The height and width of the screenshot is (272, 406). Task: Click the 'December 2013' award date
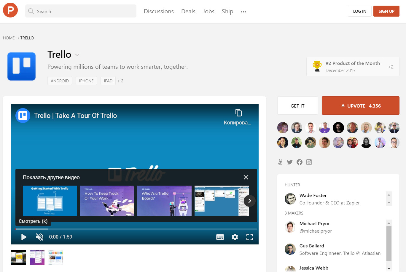point(340,71)
